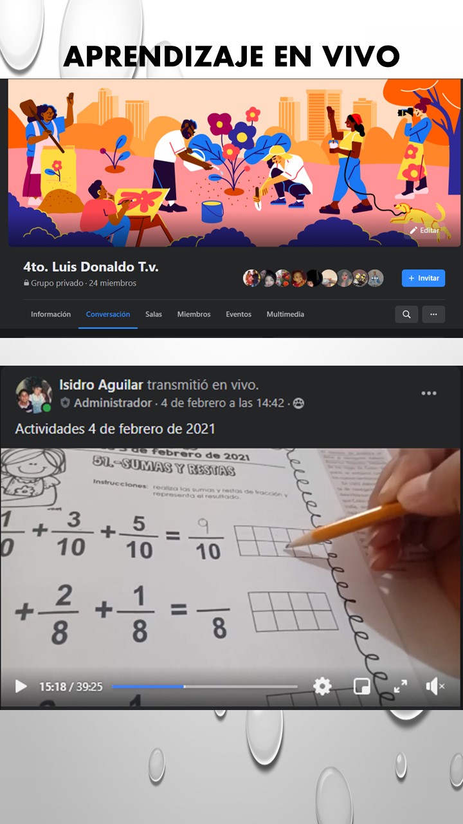
Task: Click Isidro Aguilar's profile picture
Action: [33, 395]
